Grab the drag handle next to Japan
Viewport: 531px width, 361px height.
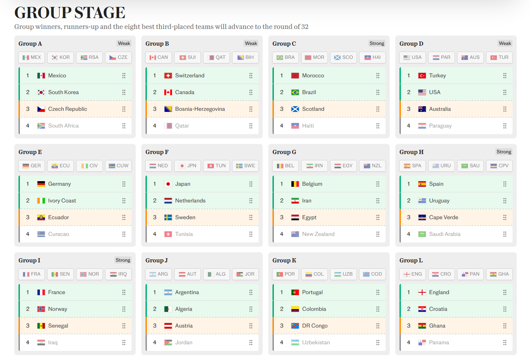[251, 184]
